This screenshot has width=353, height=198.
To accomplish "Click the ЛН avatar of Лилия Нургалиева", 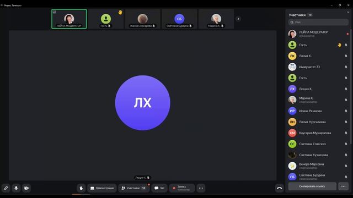I will tap(292, 122).
